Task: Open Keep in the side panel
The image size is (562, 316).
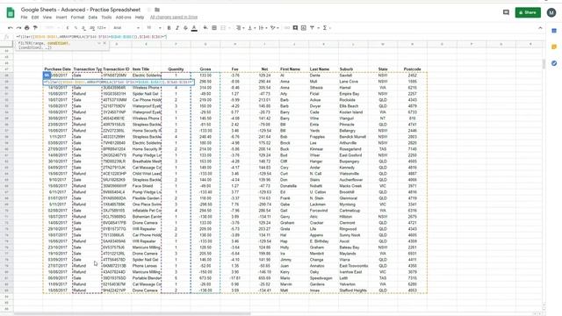Action: (x=554, y=47)
